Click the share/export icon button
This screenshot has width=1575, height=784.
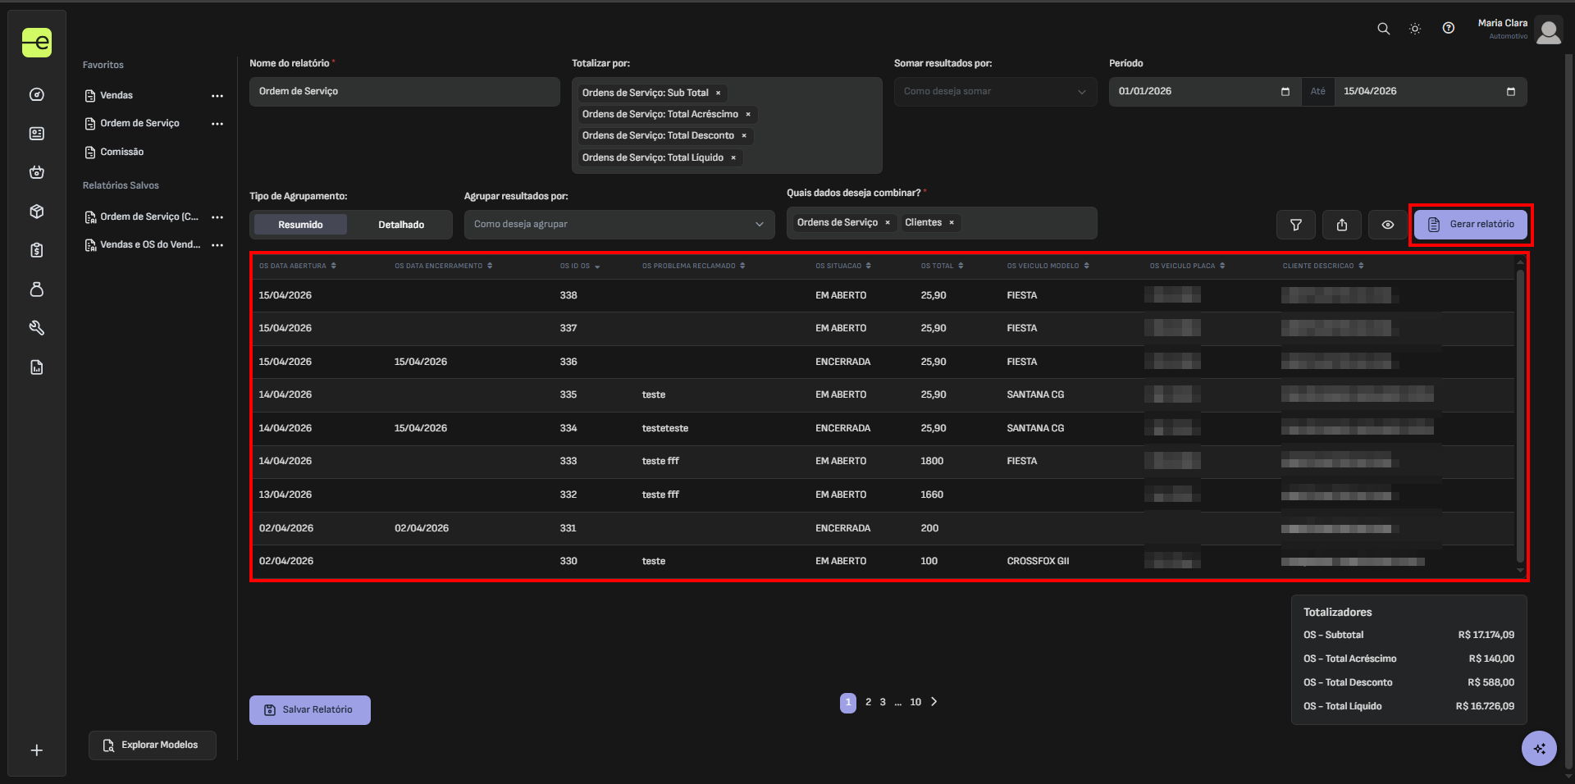click(1342, 225)
